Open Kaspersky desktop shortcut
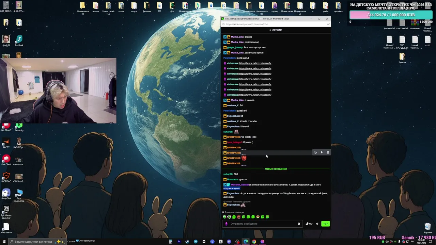 19,127
